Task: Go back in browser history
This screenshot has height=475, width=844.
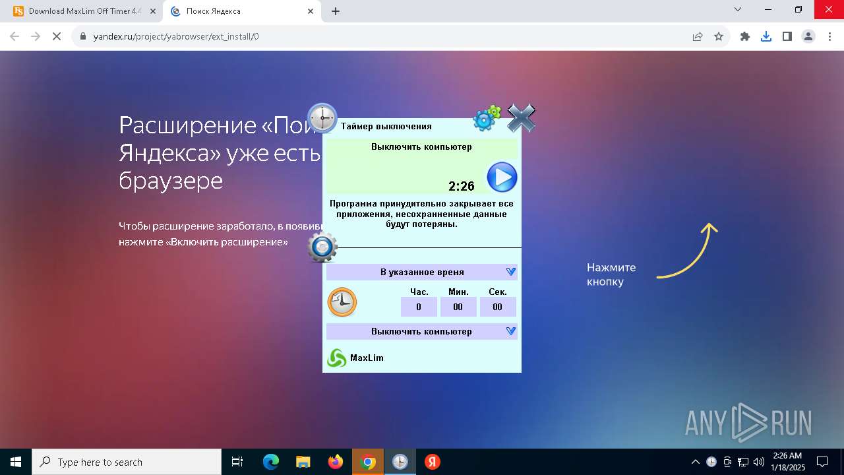Action: tap(15, 36)
